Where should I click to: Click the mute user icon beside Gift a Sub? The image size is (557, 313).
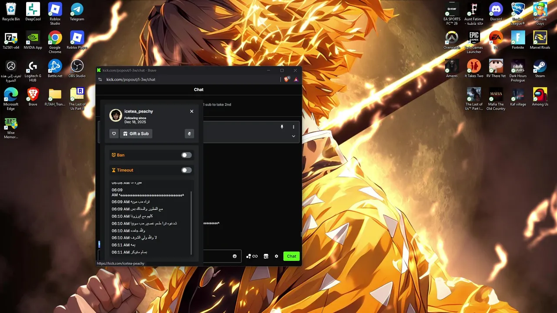[x=189, y=134]
